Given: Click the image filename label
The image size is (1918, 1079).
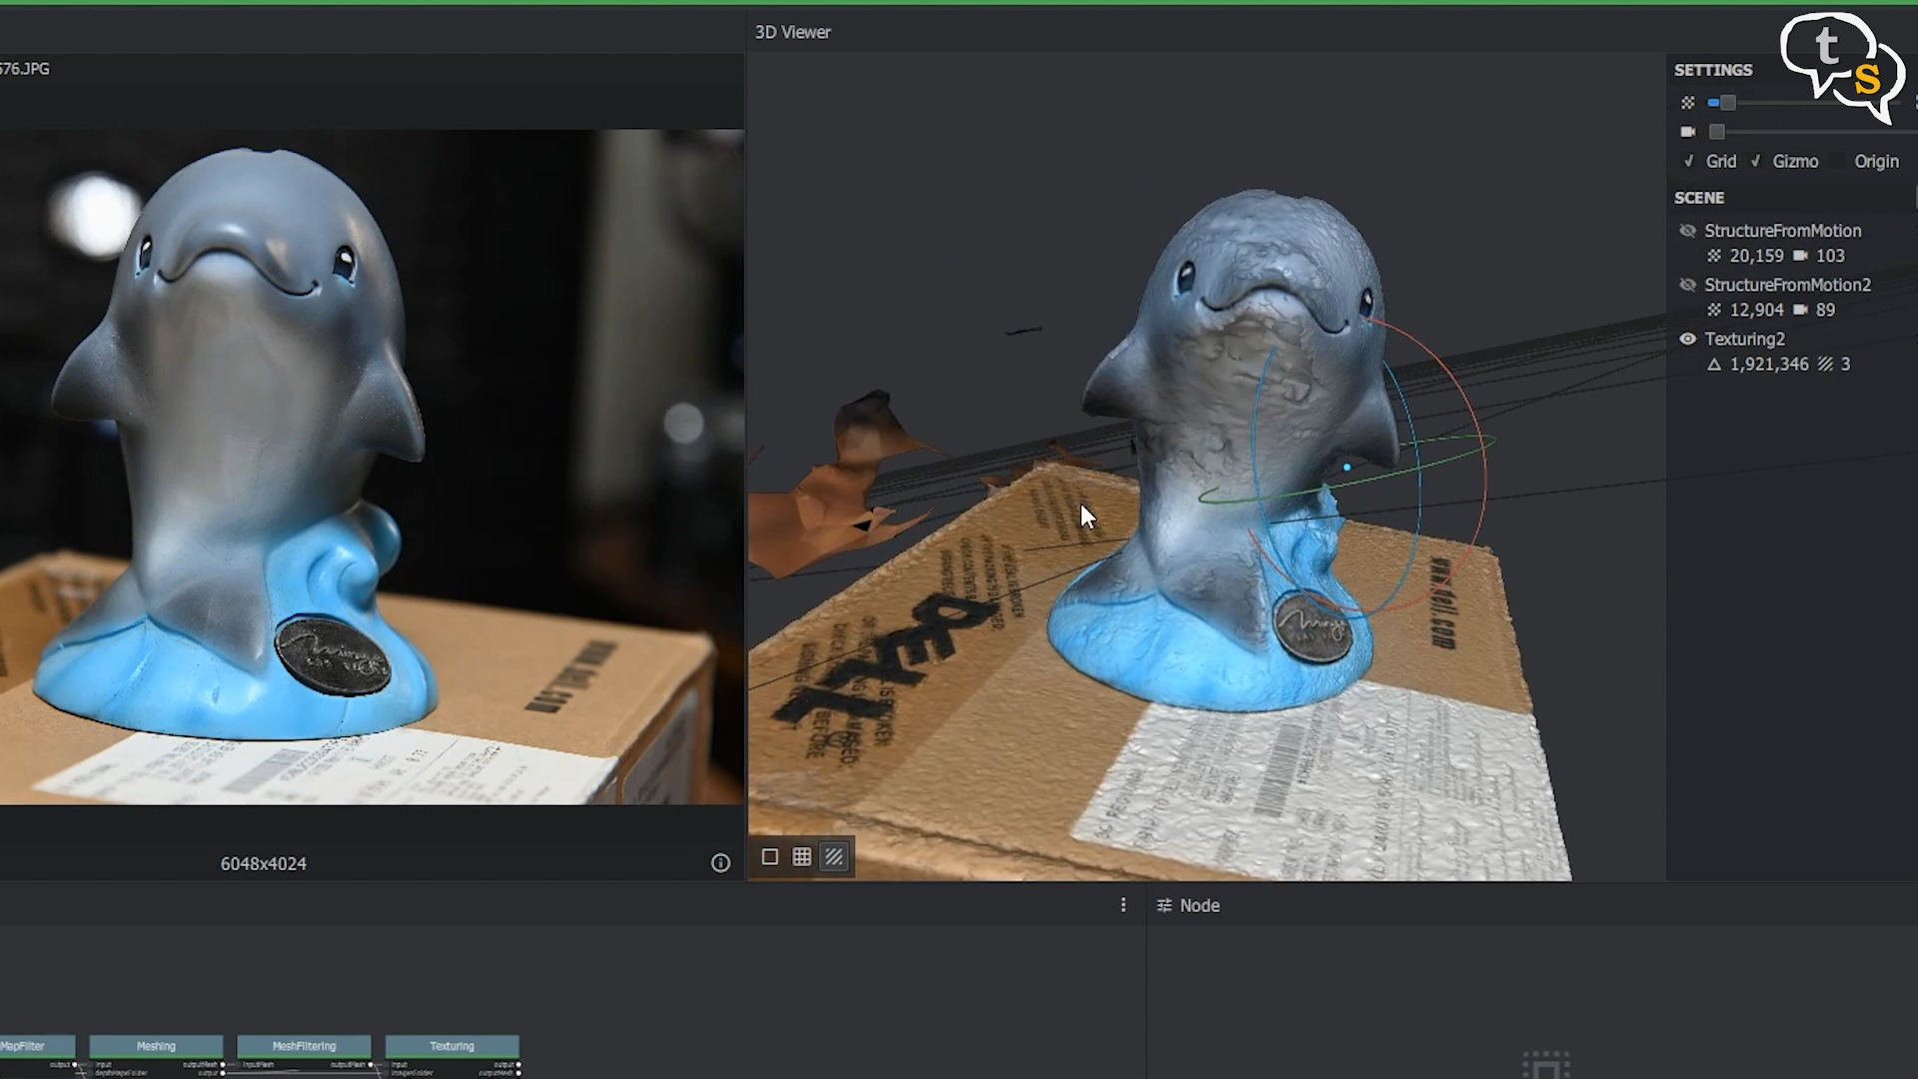Looking at the screenshot, I should click(25, 69).
